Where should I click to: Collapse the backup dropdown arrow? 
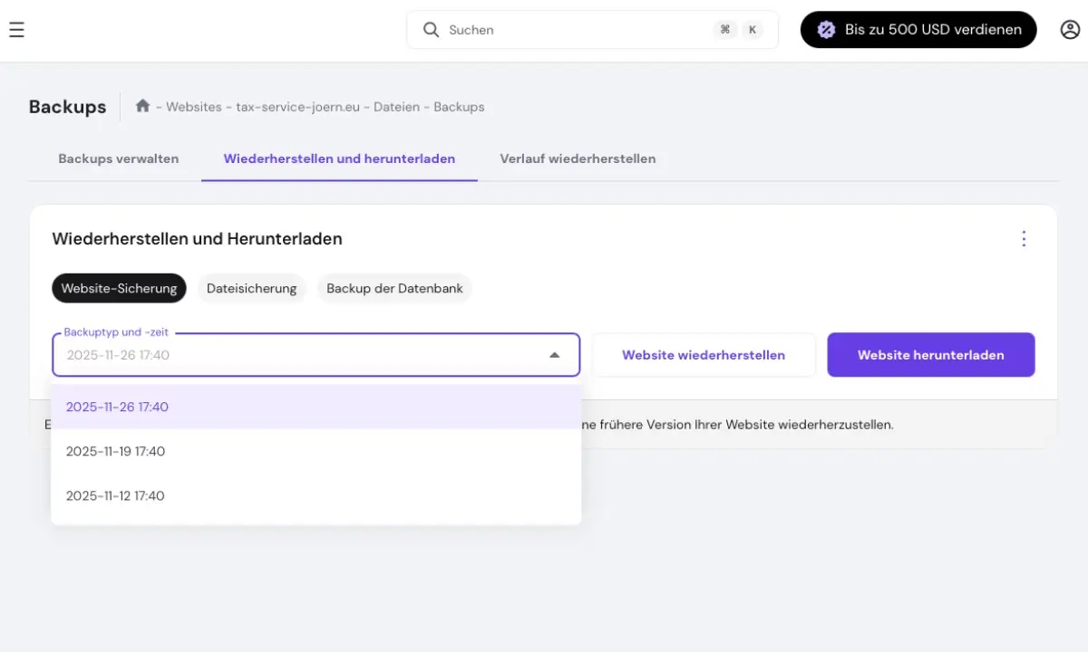pos(555,355)
